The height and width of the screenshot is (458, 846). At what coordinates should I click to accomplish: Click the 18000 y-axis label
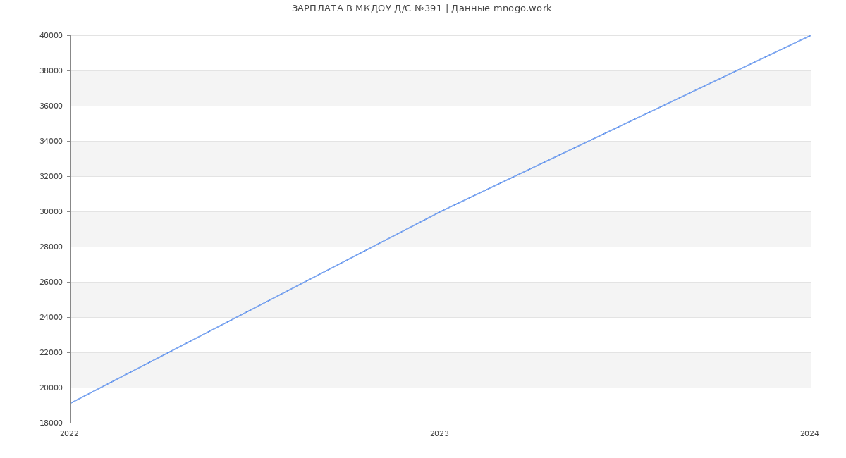52,423
